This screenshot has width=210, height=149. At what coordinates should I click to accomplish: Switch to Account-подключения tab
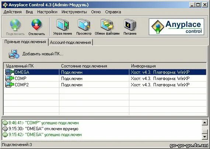(x=70, y=42)
